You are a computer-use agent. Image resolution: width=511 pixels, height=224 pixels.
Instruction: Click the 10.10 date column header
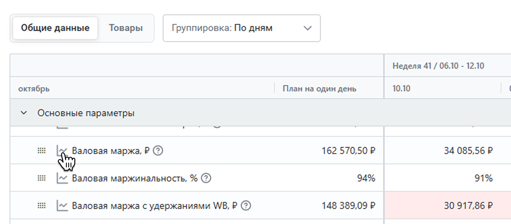(x=401, y=89)
